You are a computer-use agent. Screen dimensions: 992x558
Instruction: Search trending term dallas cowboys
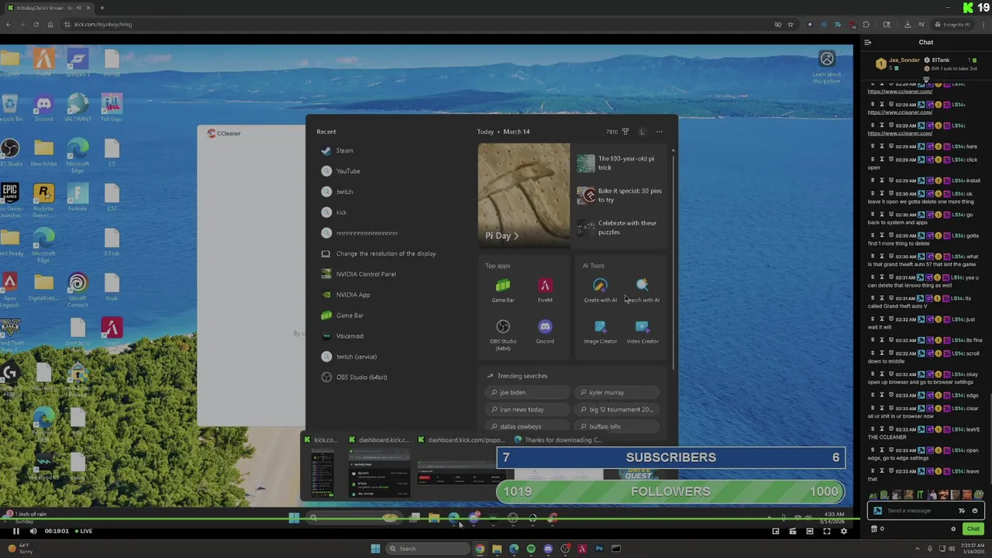pyautogui.click(x=529, y=426)
